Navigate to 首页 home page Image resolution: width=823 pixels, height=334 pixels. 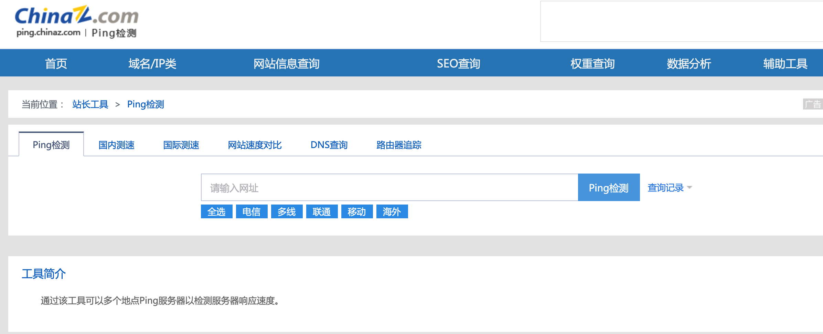[56, 63]
